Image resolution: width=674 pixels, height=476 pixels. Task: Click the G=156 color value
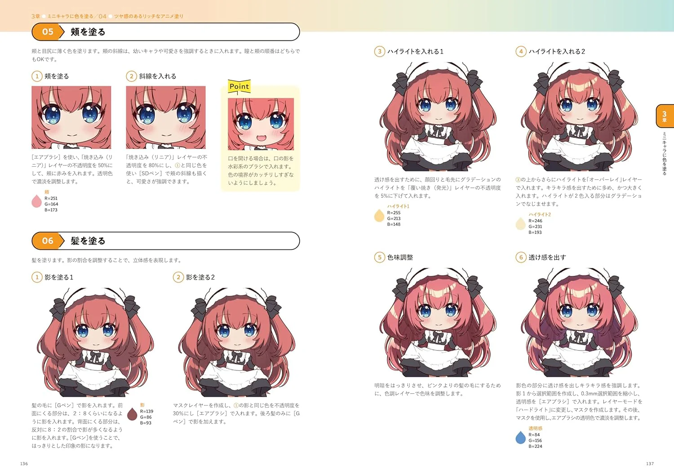tap(535, 440)
